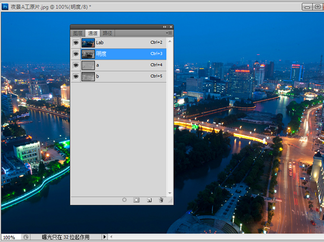This screenshot has width=324, height=242.
Task: Hide the 明度 channel eye icon
Action: 76,54
